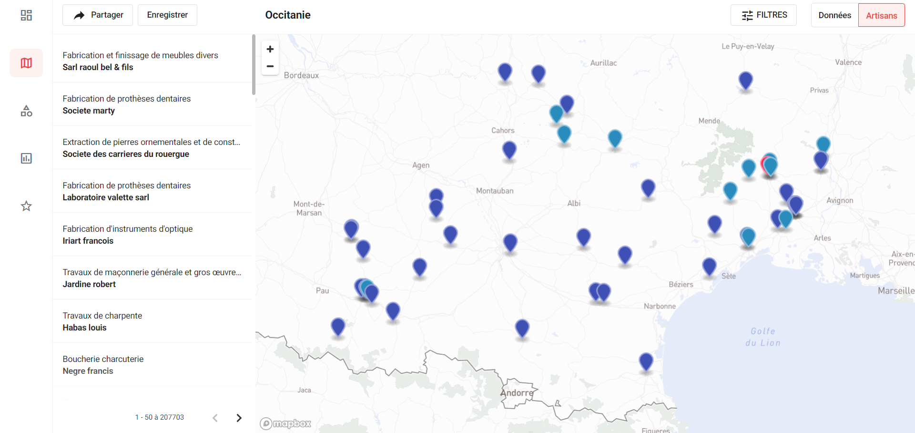Click the southernmost map pin near the coast
915x433 pixels.
point(646,362)
